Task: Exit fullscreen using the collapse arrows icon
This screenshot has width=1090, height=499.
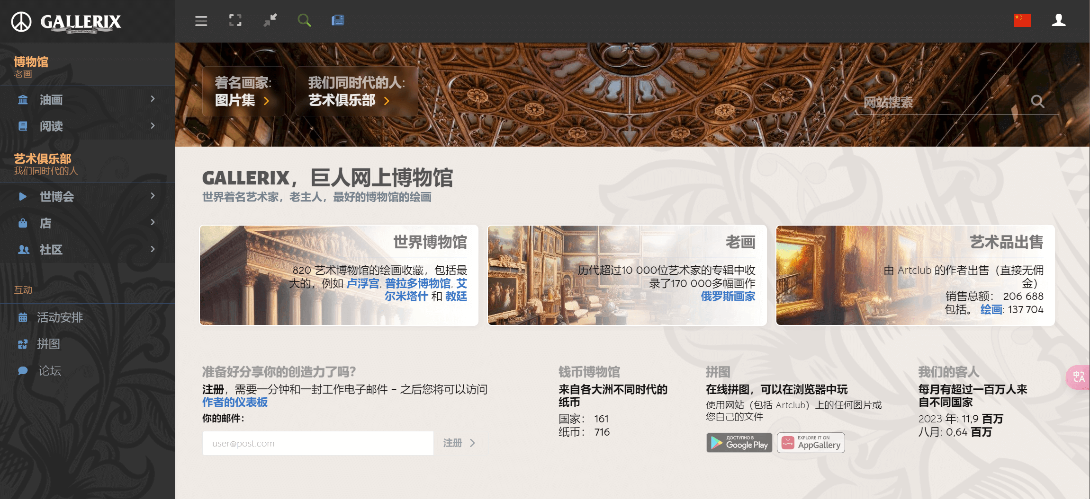Action: tap(270, 21)
